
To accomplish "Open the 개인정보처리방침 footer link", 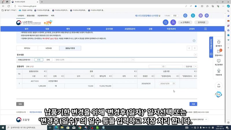I will 36,112.
